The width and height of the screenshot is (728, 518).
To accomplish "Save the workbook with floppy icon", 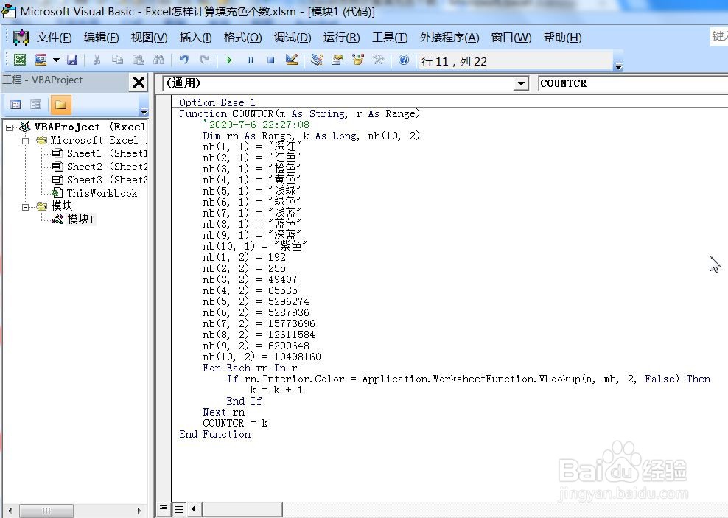I will pyautogui.click(x=72, y=60).
